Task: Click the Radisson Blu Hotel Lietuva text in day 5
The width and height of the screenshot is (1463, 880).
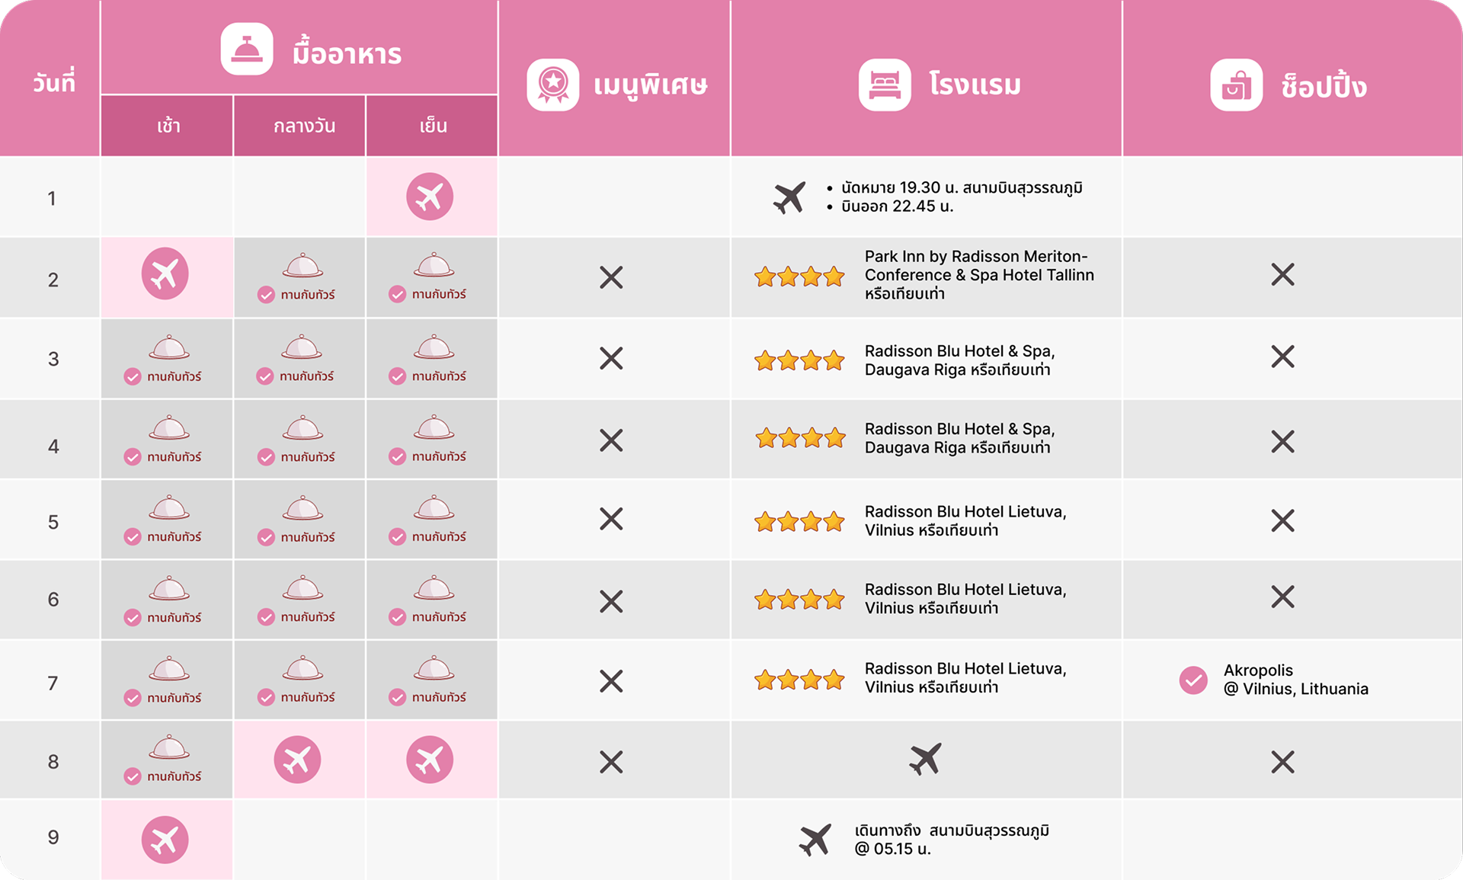Action: pos(965,520)
